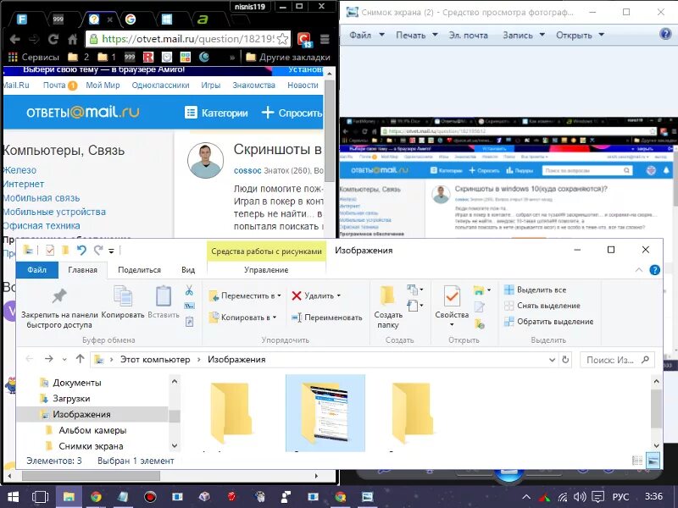Click Chrome address bar URL
Image resolution: width=678 pixels, height=508 pixels.
point(187,39)
